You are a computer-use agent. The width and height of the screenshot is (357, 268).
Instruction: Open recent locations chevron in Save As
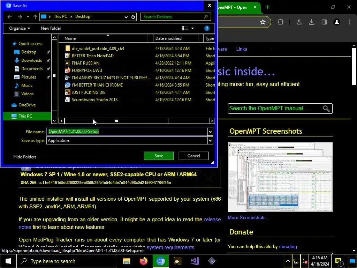[x=28, y=17]
